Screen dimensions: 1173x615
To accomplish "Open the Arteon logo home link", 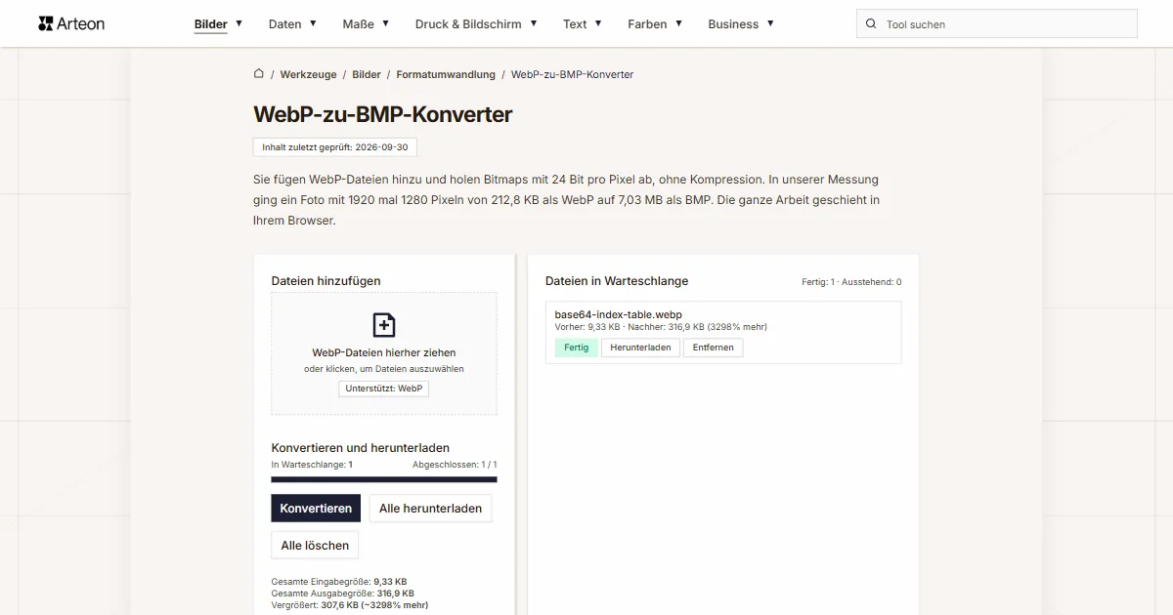I will click(x=71, y=23).
